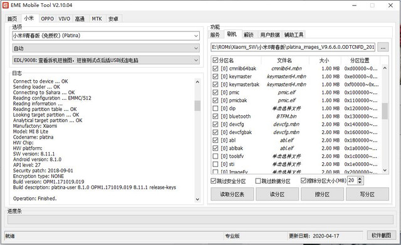
Task: Uncheck the keymasterbak partition checkbox
Action: 216,85
